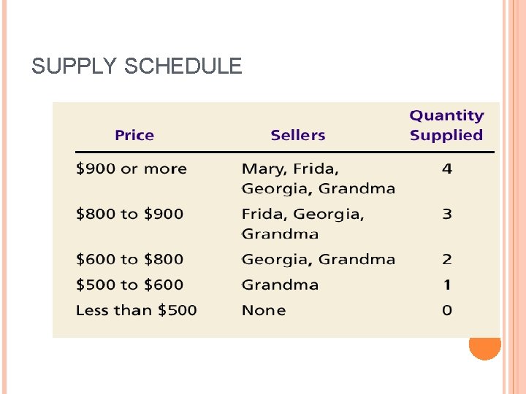Select the "Frida, Georgia, Grandma" sellers cell
This screenshot has height=394, width=526.
point(302,223)
